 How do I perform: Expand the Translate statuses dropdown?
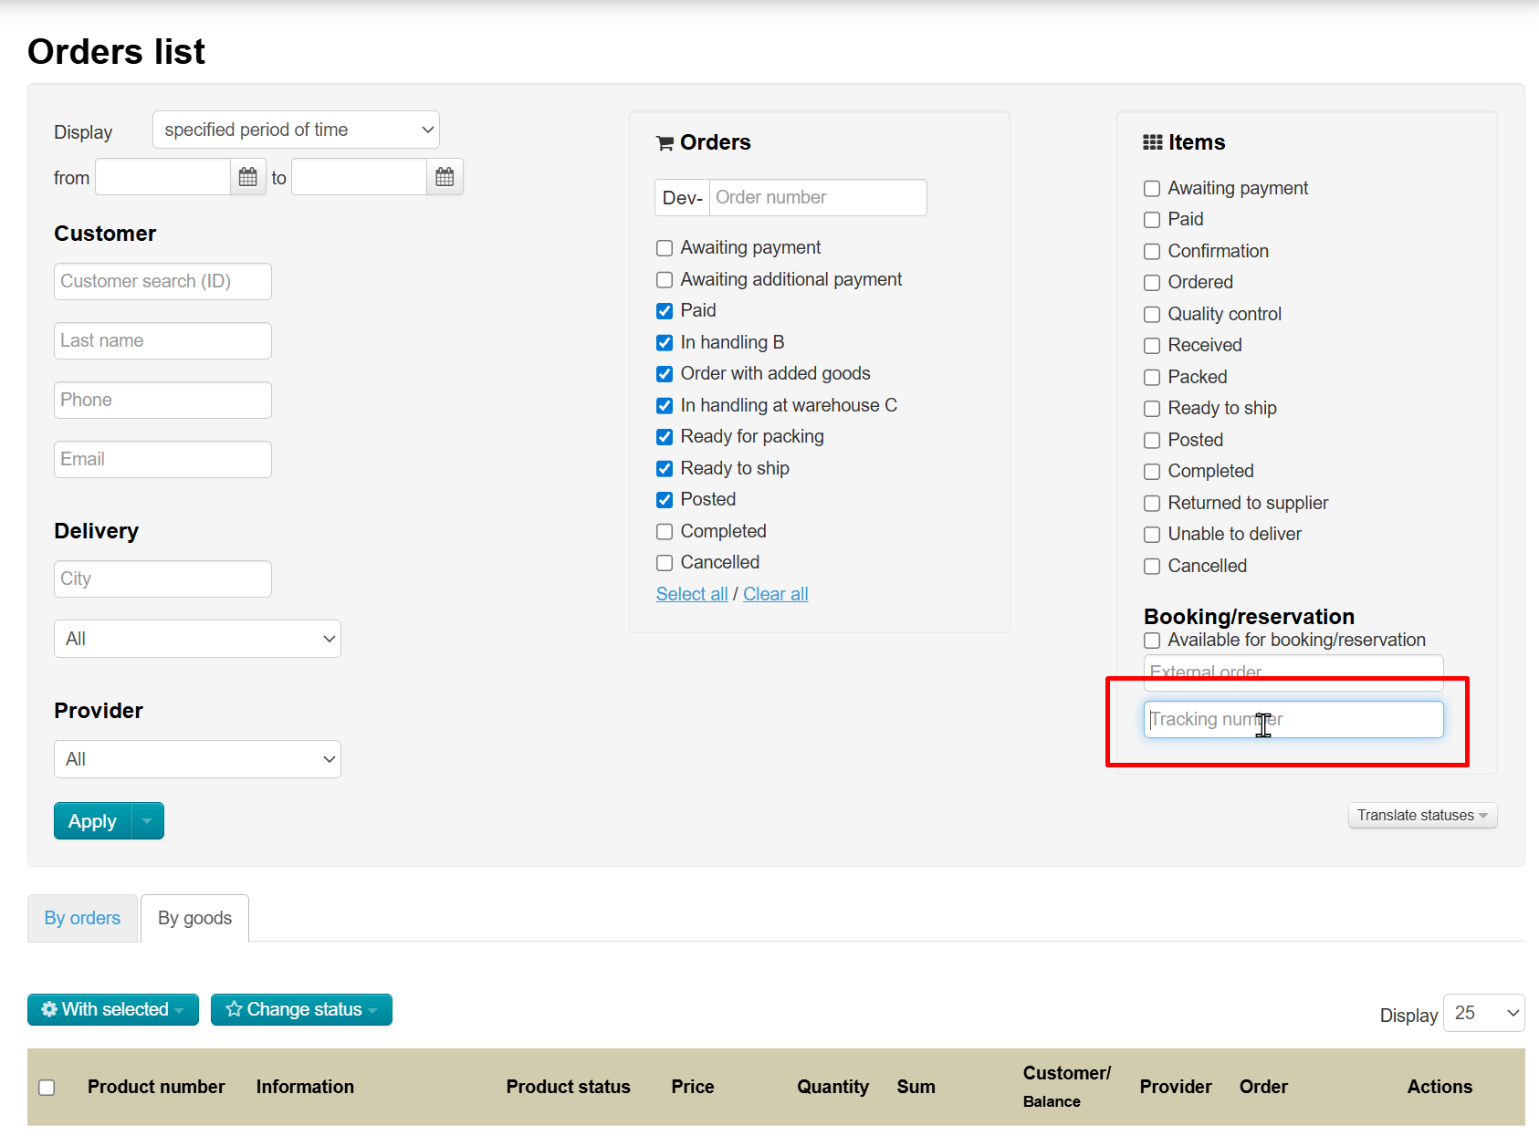click(1421, 815)
